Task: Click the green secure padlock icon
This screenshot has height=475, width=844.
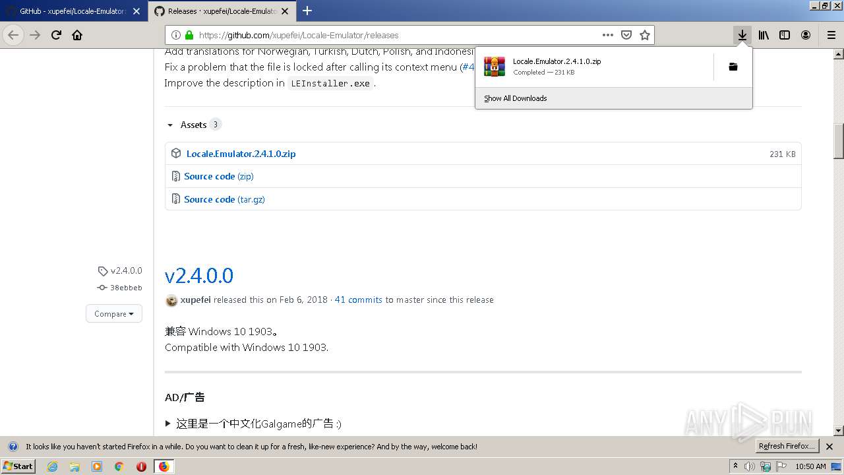Action: pos(189,35)
